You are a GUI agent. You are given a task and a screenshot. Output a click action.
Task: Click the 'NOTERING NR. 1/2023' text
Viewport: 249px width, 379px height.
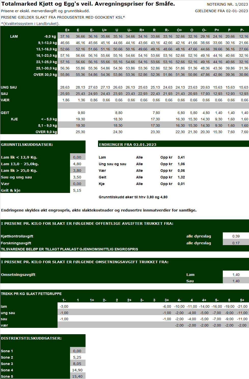point(227,4)
